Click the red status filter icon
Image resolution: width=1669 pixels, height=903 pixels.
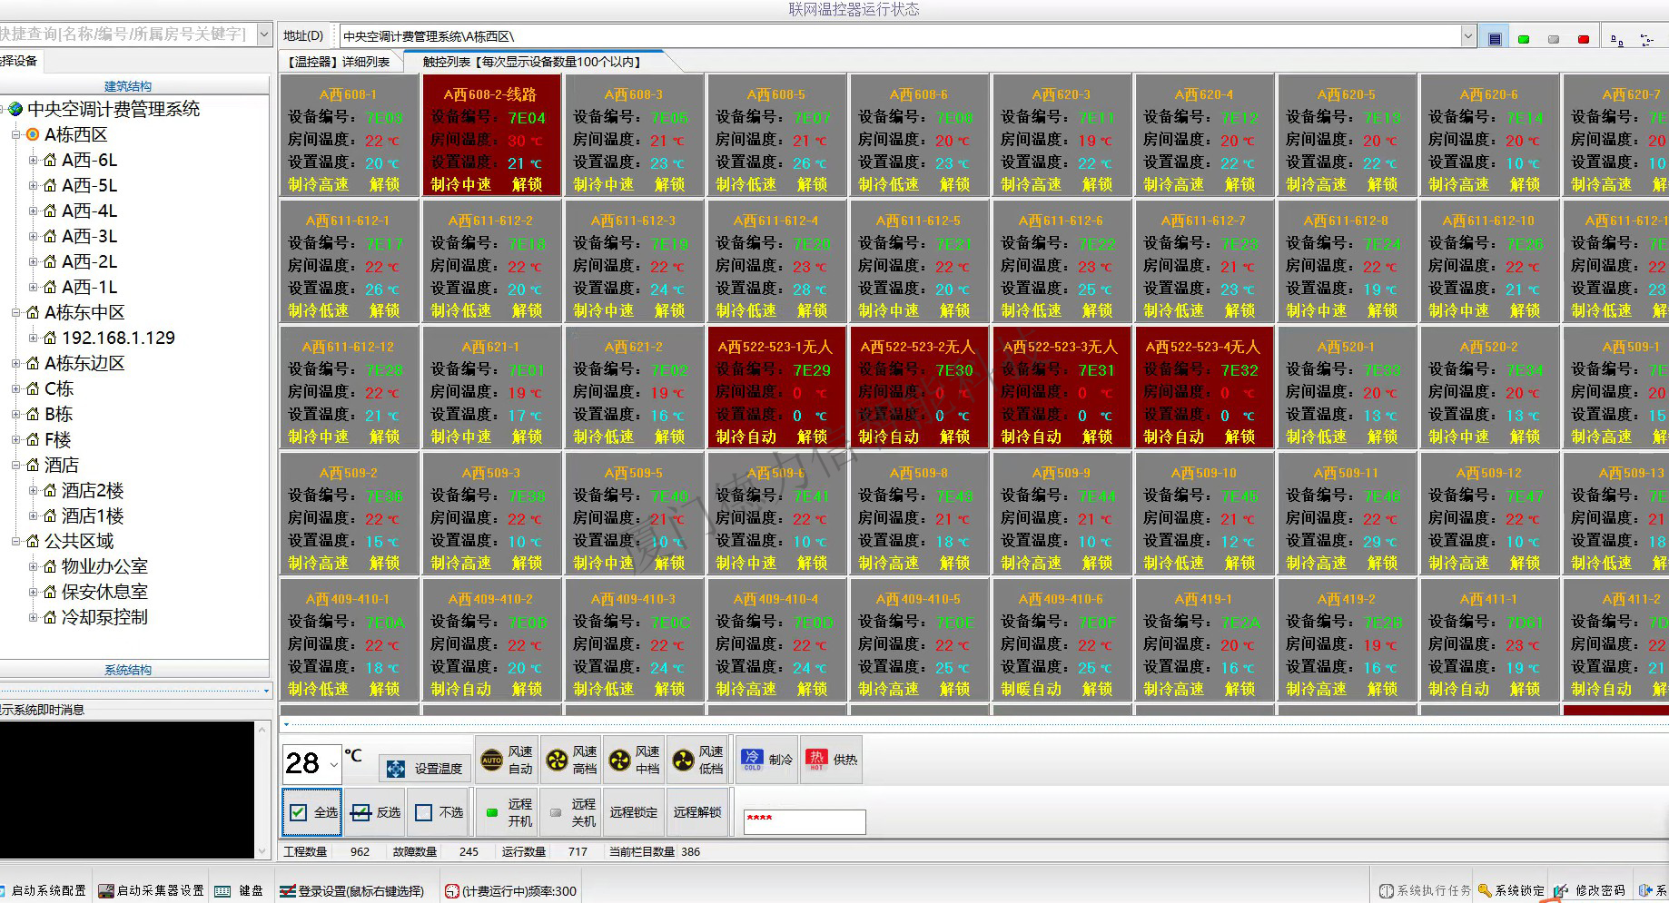coord(1584,39)
